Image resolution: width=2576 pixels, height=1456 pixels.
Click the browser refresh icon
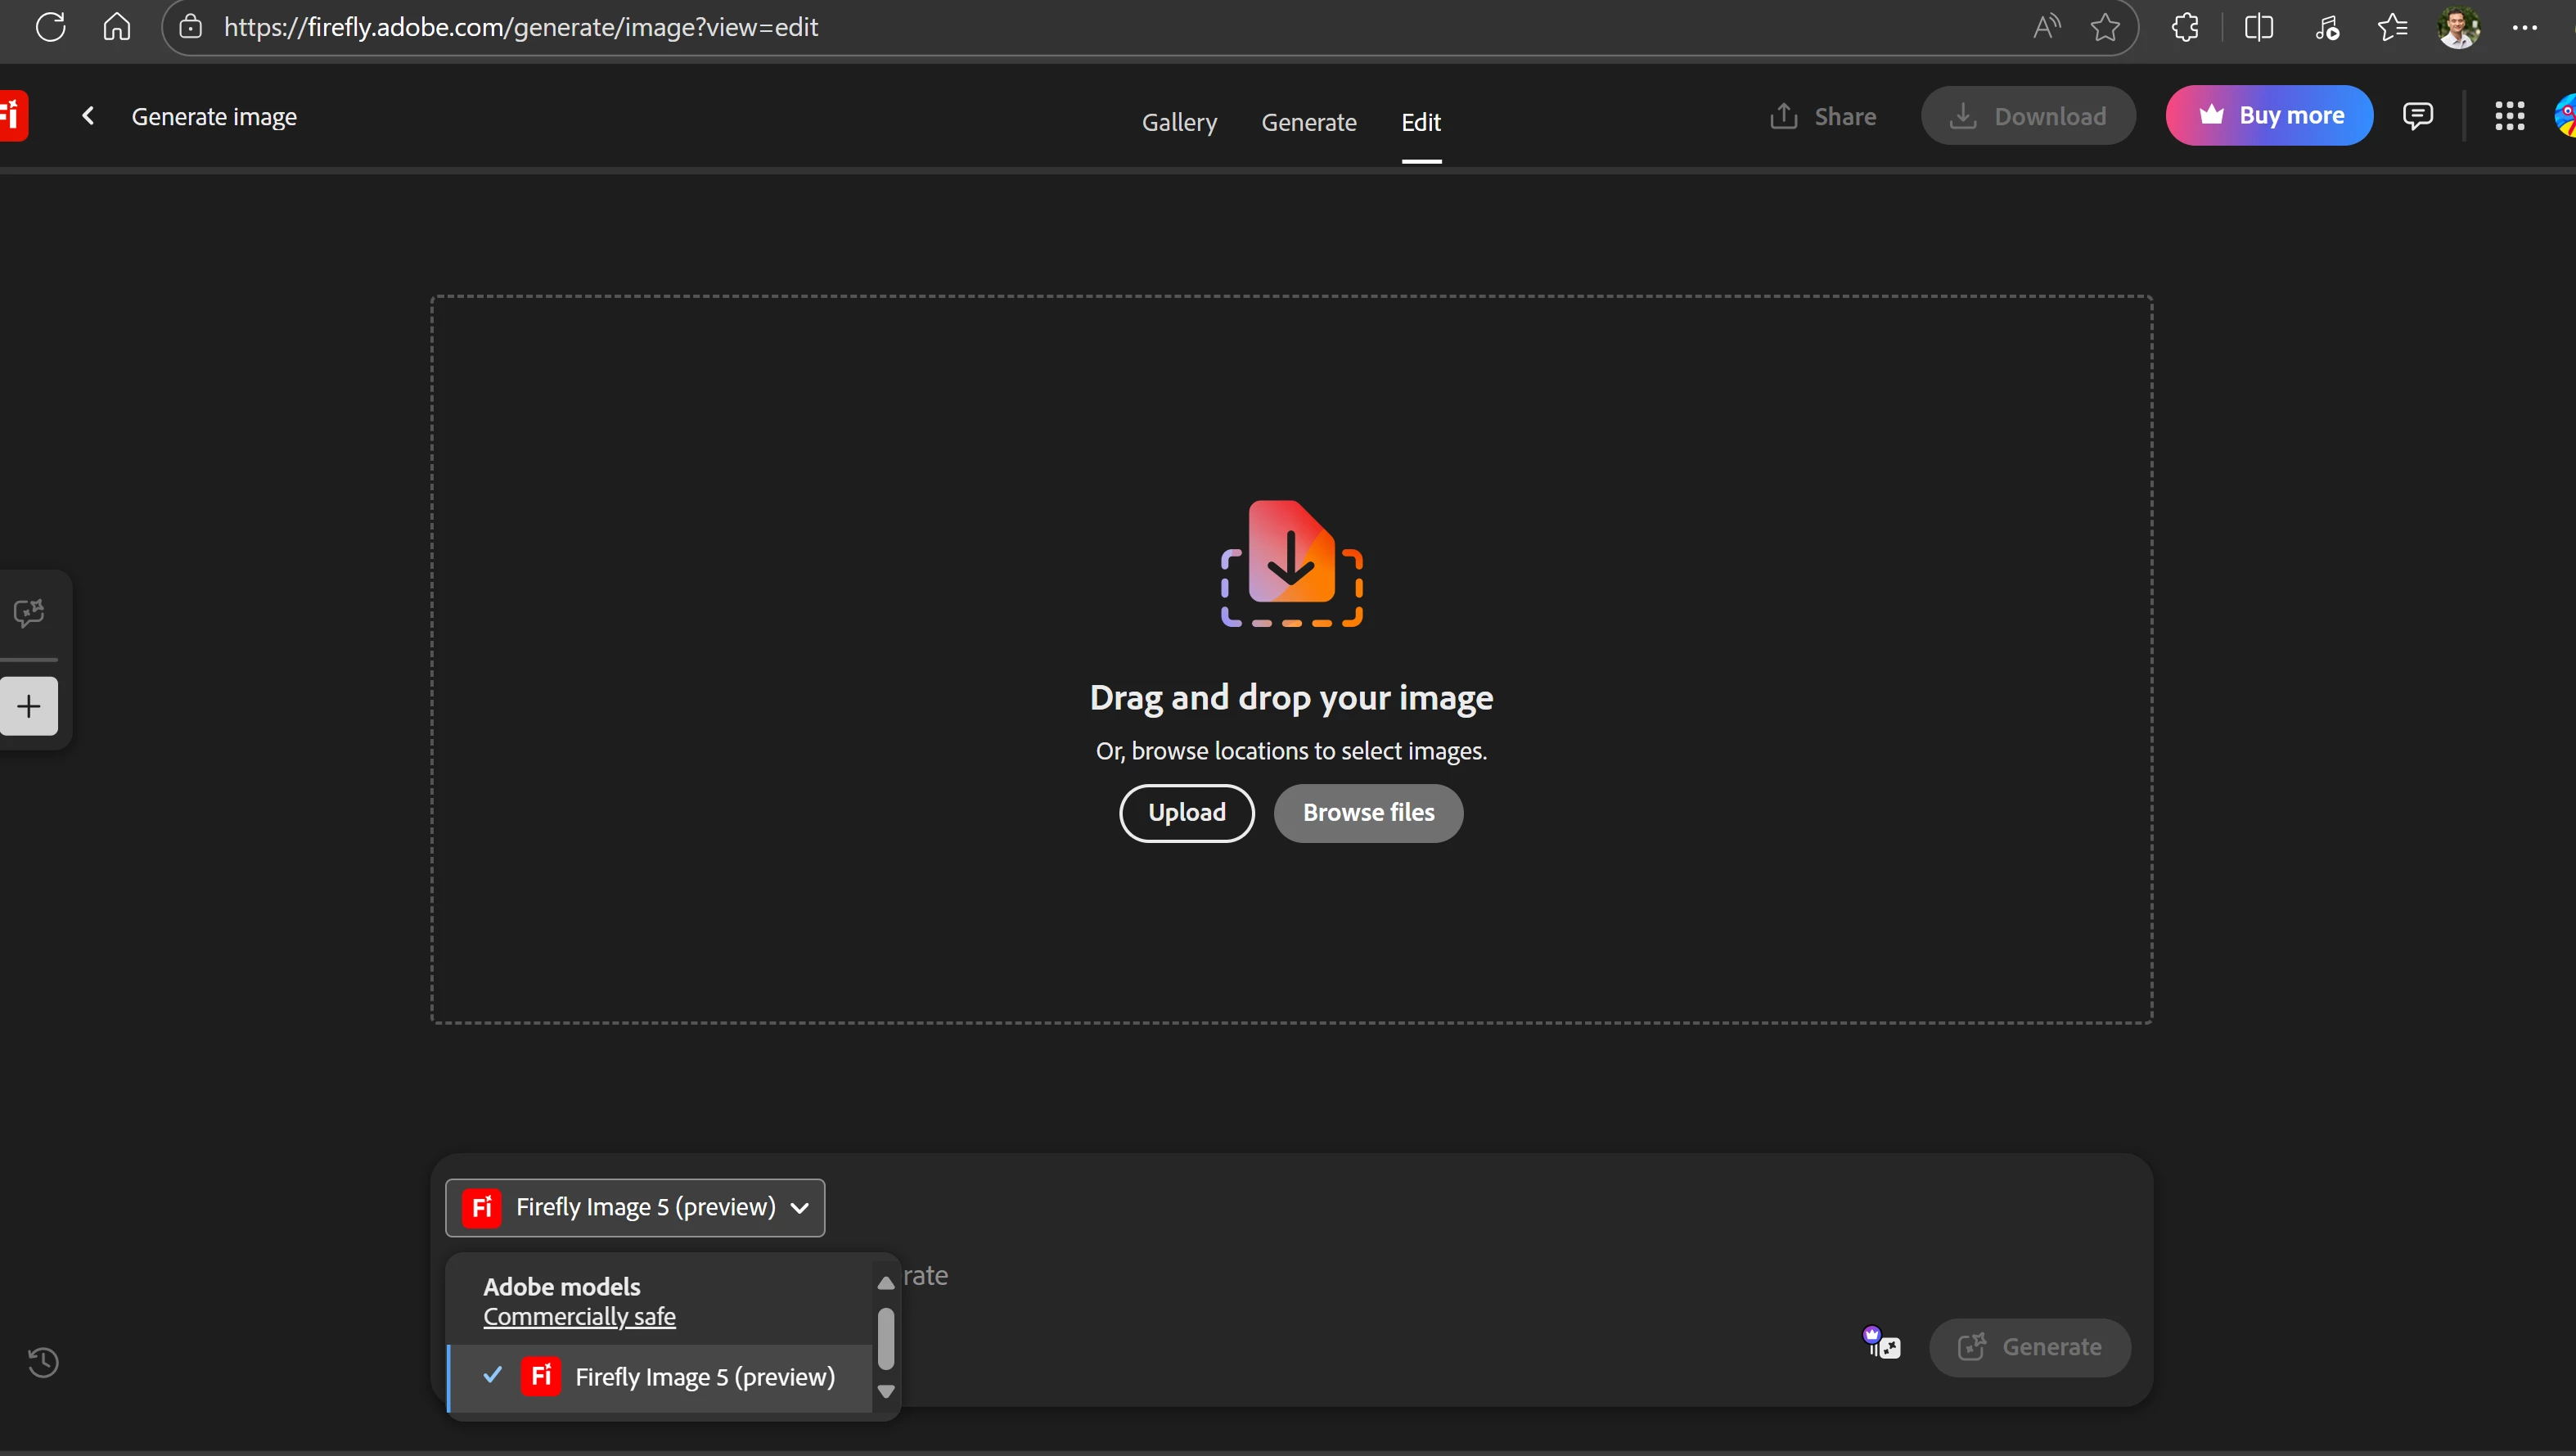(x=50, y=27)
